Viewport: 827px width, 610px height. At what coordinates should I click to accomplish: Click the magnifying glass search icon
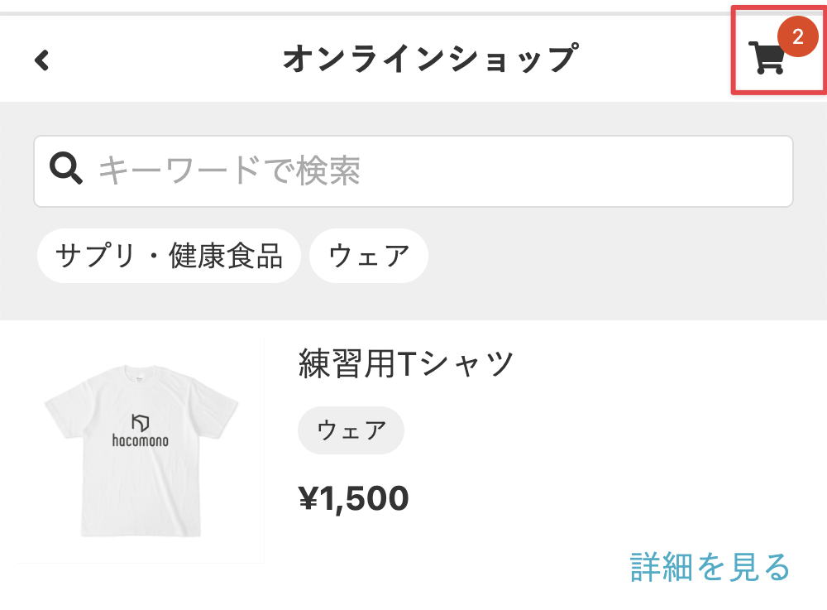66,169
